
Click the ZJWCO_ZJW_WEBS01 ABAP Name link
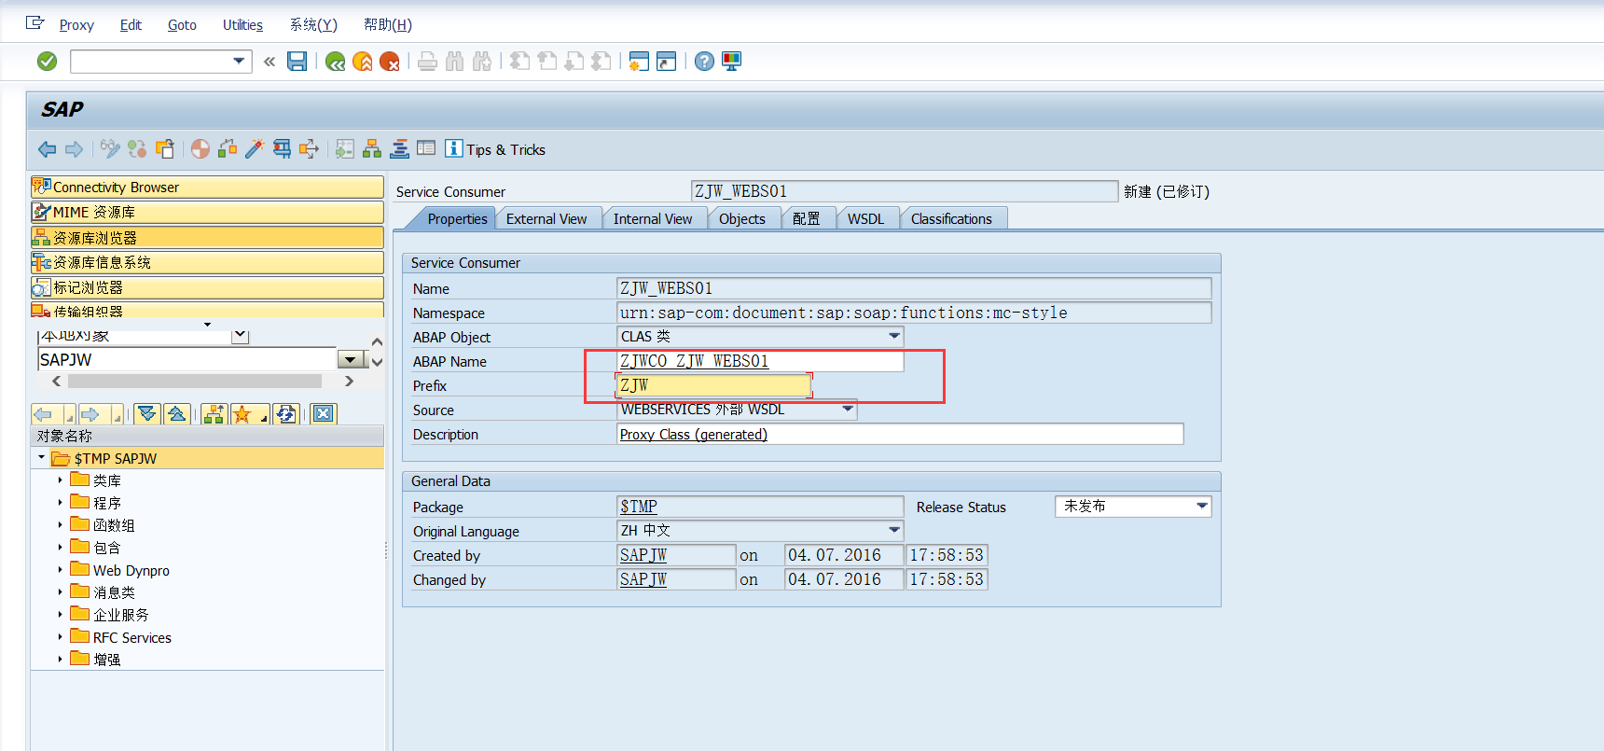[695, 361]
